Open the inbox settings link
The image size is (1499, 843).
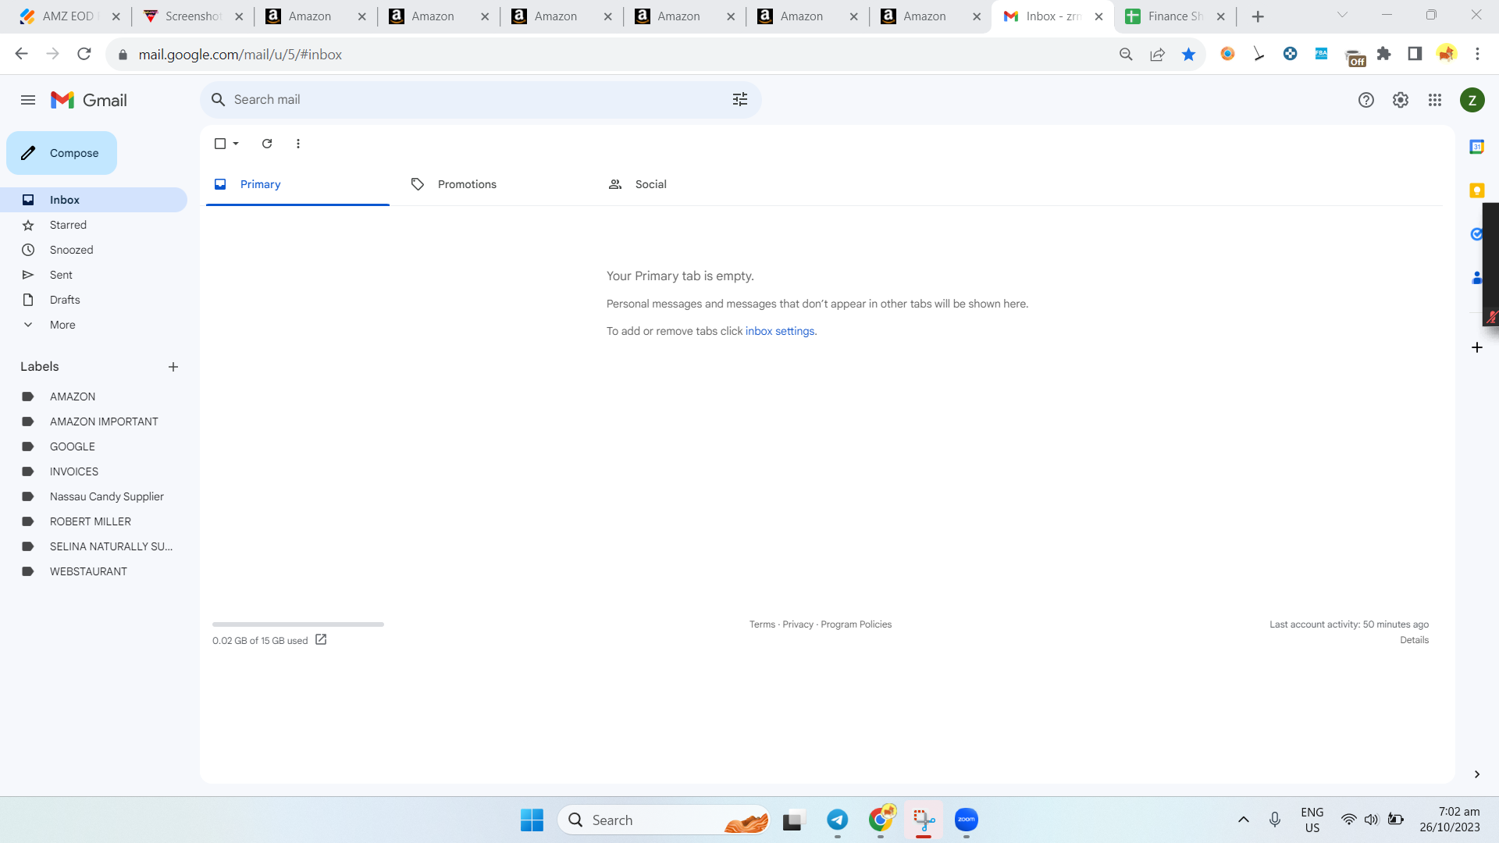780,331
